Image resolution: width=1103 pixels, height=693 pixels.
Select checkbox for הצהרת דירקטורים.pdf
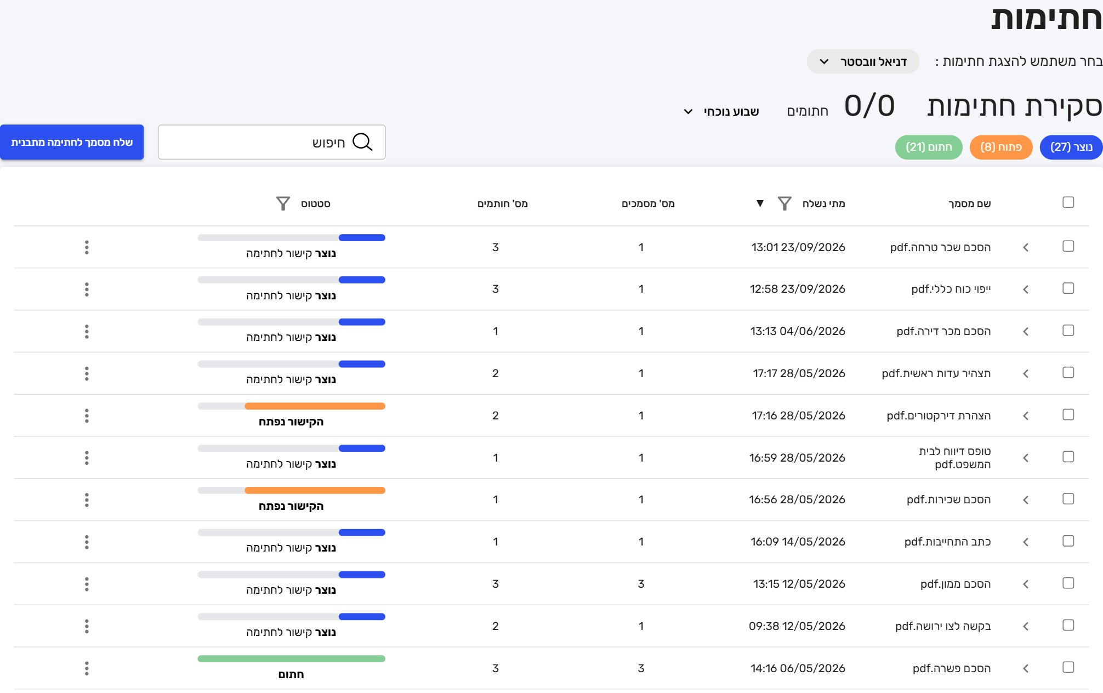(1068, 414)
